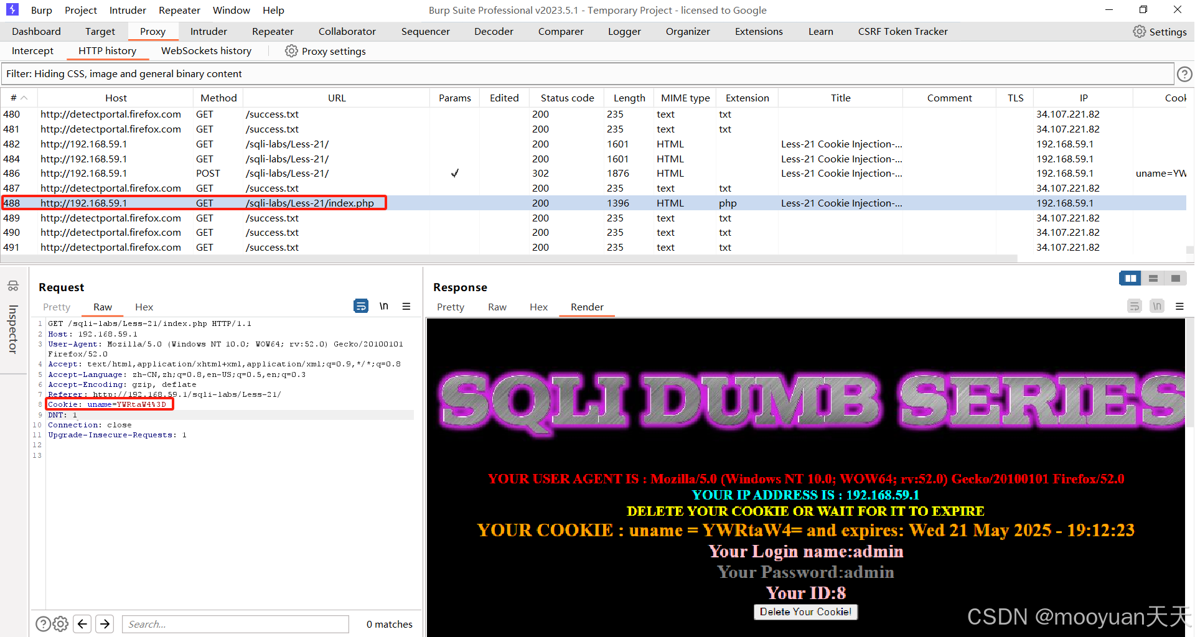
Task: Open the Window menu
Action: (x=232, y=10)
